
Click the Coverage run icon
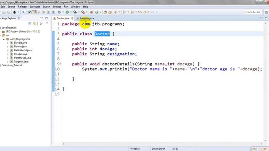(75, 12)
